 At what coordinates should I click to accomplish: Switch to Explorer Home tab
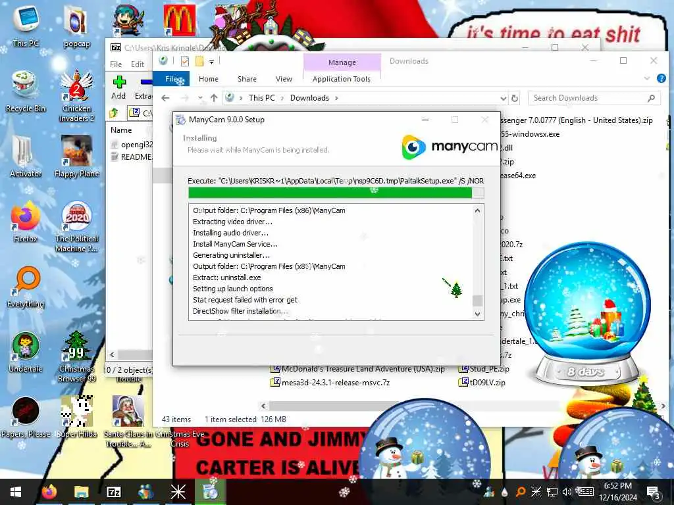209,79
